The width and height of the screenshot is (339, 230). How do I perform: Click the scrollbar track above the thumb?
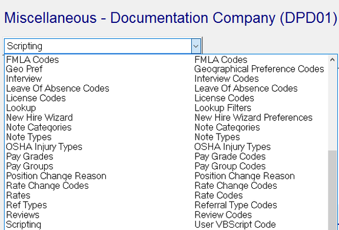click(x=333, y=108)
